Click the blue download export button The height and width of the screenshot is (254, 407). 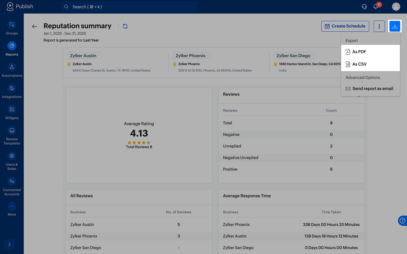pos(395,26)
